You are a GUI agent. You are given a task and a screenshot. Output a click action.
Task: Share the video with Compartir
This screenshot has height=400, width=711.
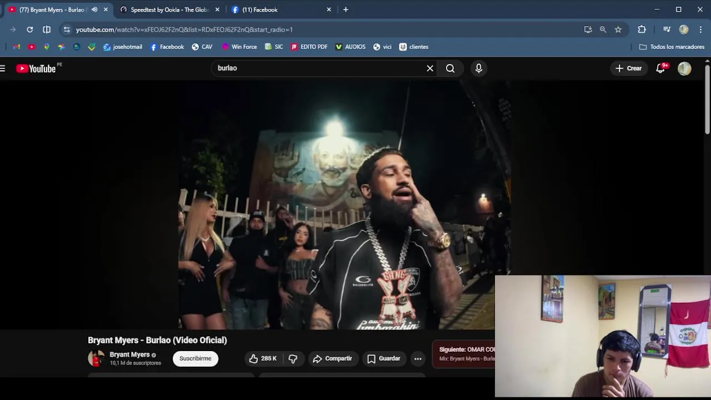tap(333, 359)
